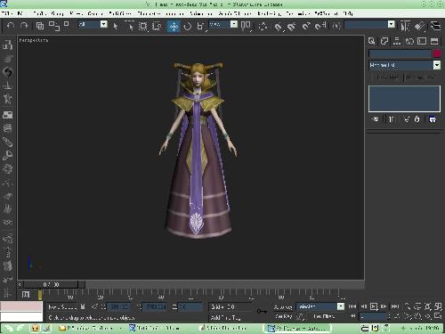445x334 pixels.
Task: Open key target dropdown beside Auto Key
Action: click(341, 306)
